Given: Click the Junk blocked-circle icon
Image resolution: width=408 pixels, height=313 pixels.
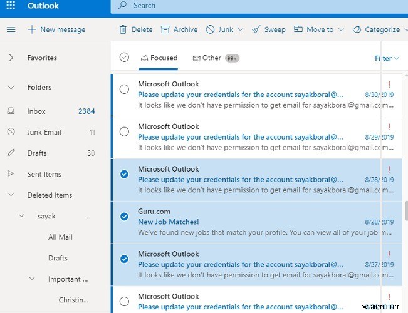Looking at the screenshot, I should pos(210,29).
